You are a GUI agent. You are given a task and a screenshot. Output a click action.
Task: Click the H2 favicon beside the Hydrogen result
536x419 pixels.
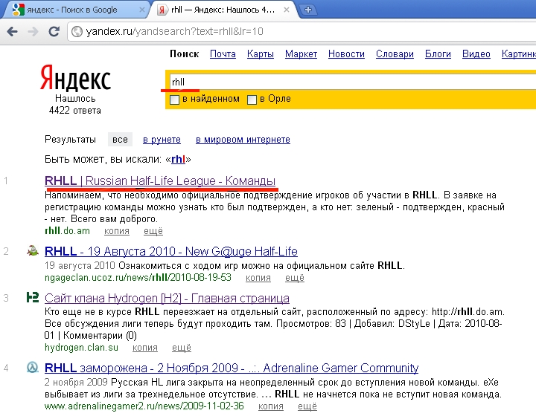click(33, 297)
